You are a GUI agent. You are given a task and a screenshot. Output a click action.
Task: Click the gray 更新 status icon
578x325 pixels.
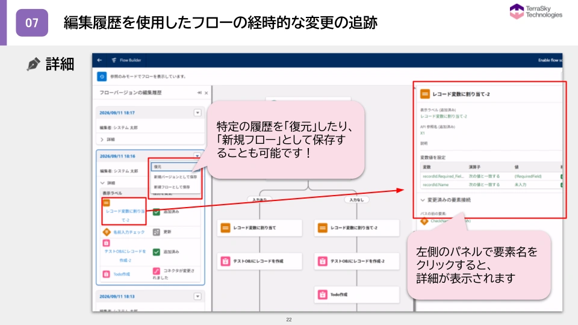[x=157, y=232]
